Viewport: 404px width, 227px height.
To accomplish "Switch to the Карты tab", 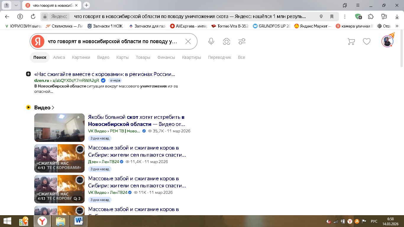I will (x=122, y=57).
